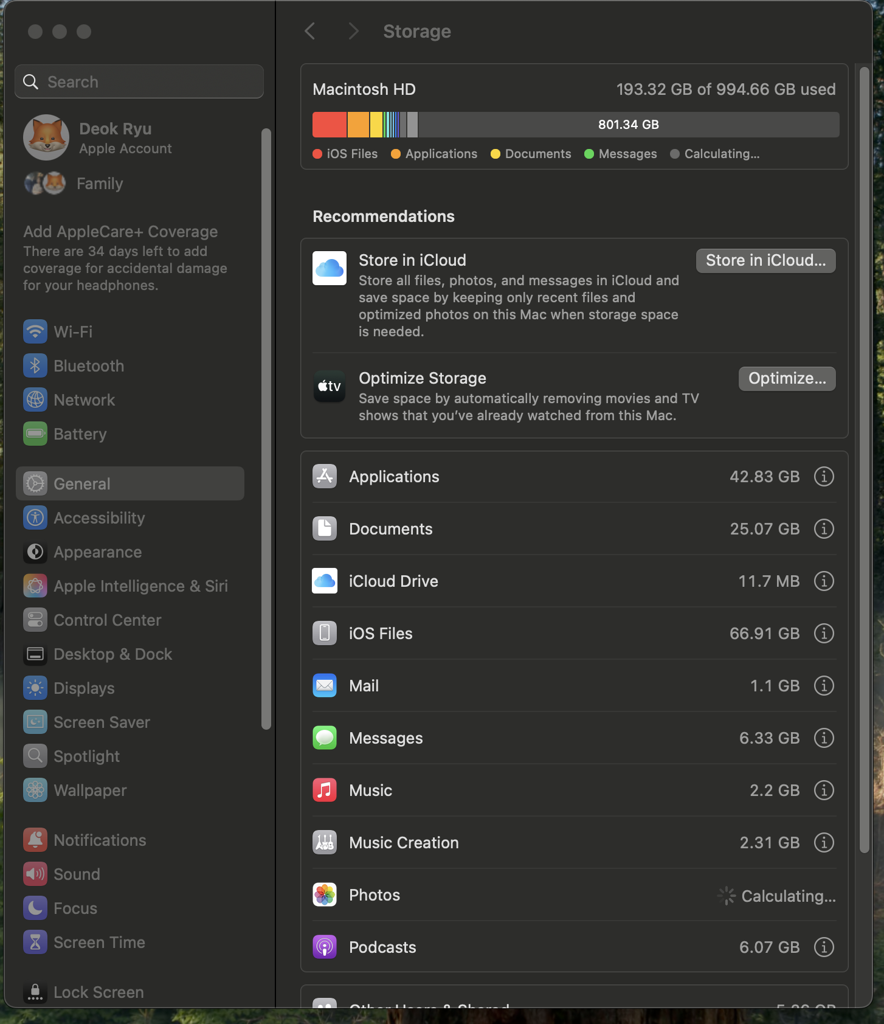Click the Optimize… button
884x1024 pixels.
coord(787,378)
